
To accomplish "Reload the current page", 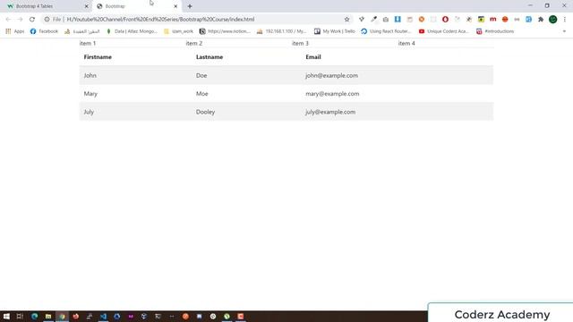I will [x=32, y=20].
